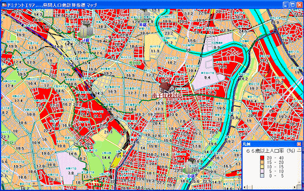This screenshot has height=191, width=304.
Task: Click the map window title bar icon
Action: (x=4, y=5)
